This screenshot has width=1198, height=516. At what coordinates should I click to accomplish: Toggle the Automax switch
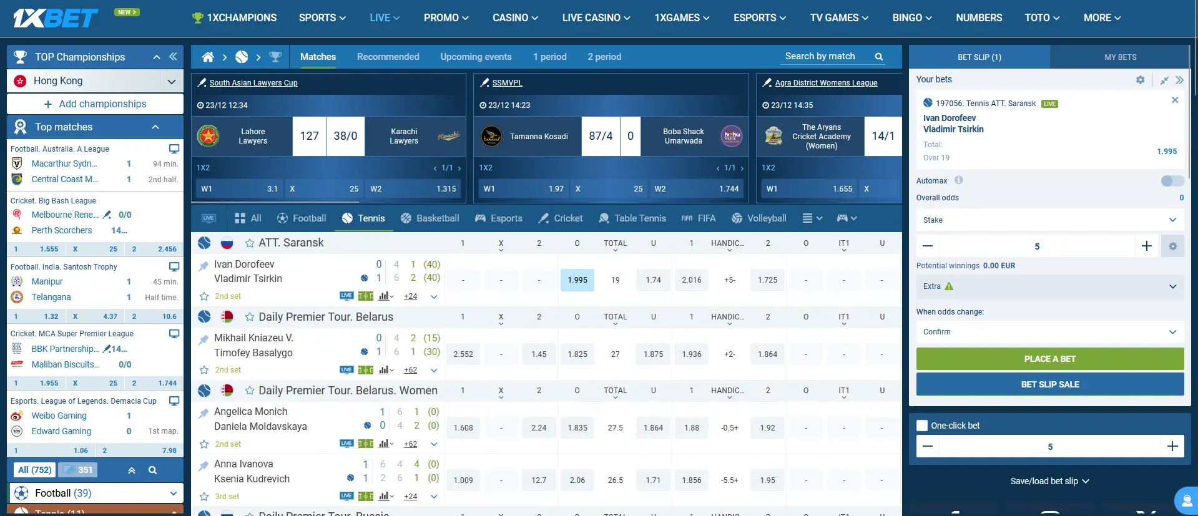click(1172, 181)
